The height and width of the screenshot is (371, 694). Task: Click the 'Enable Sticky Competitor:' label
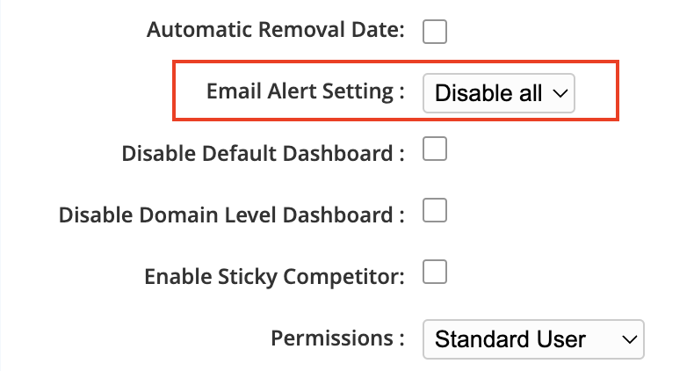pos(274,276)
